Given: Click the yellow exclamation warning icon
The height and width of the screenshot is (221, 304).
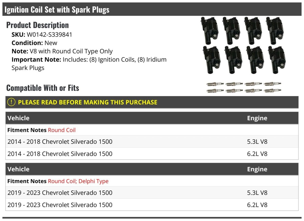Looking at the screenshot, I should (x=11, y=102).
